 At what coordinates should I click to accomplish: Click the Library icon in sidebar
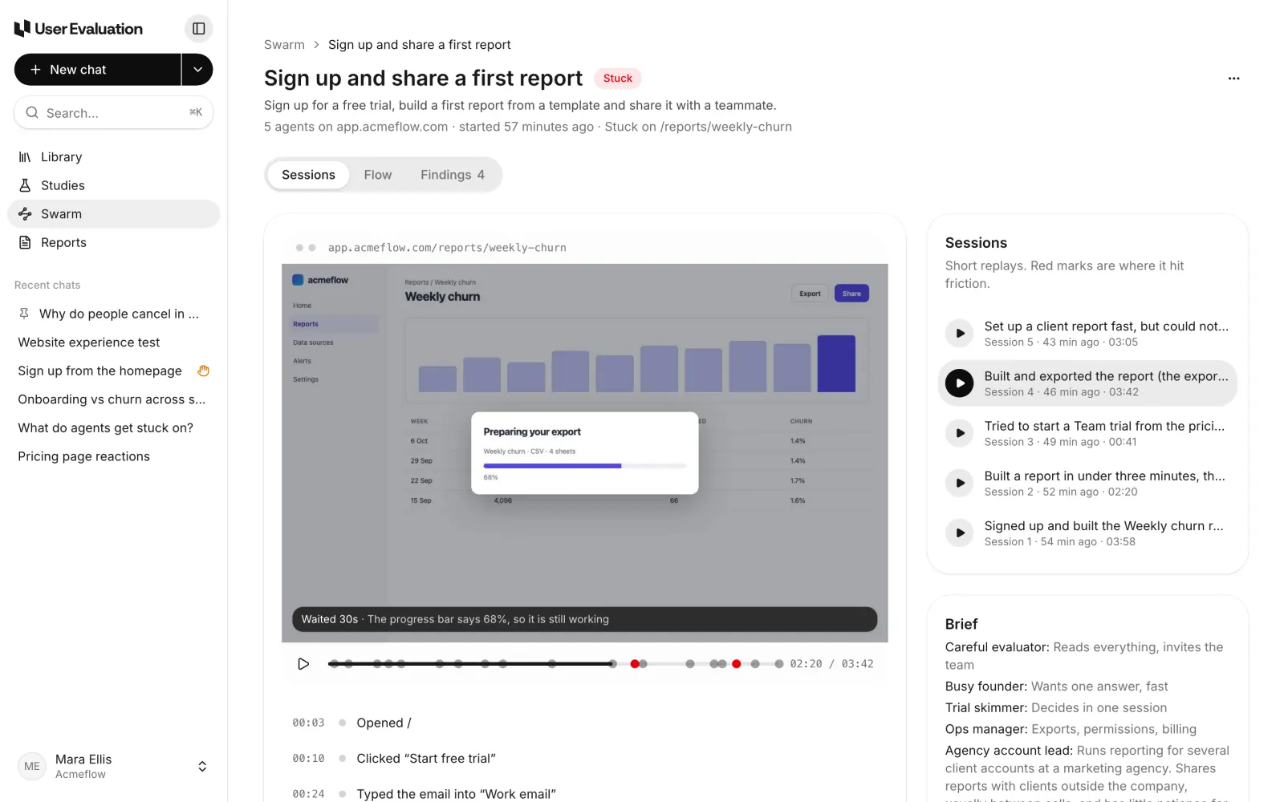coord(25,157)
